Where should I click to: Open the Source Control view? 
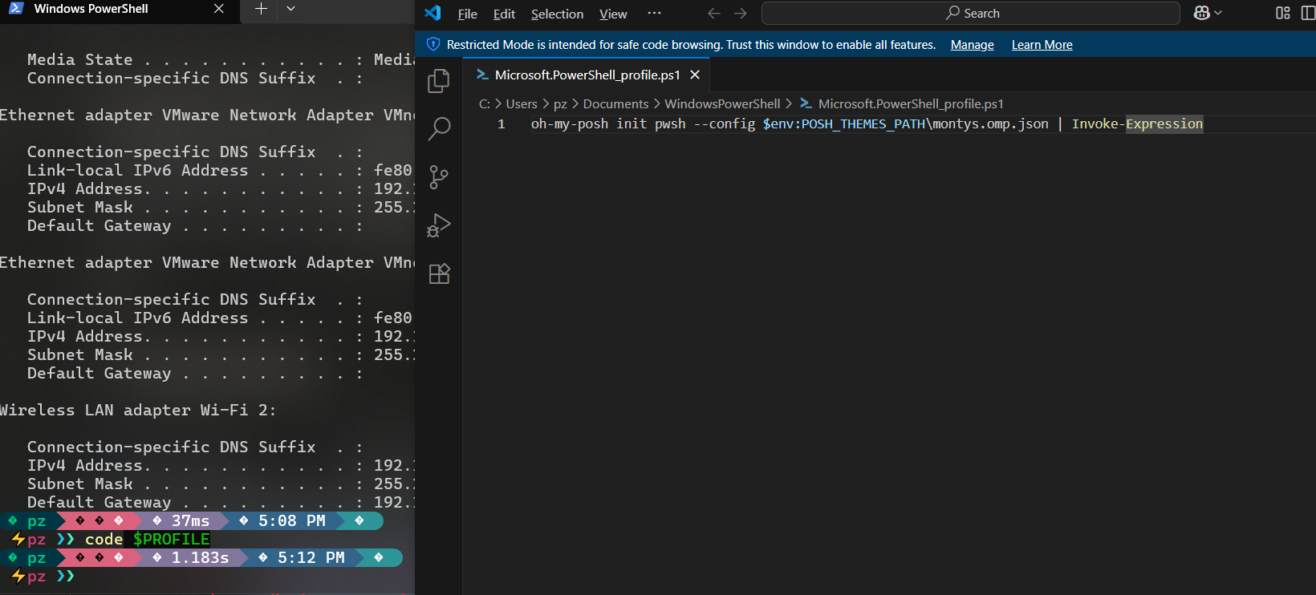pos(439,177)
